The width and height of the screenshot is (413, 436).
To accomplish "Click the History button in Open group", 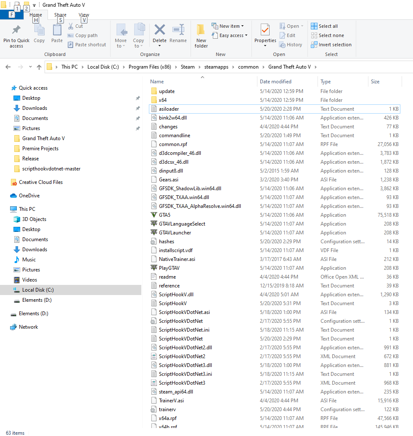I will click(x=290, y=45).
